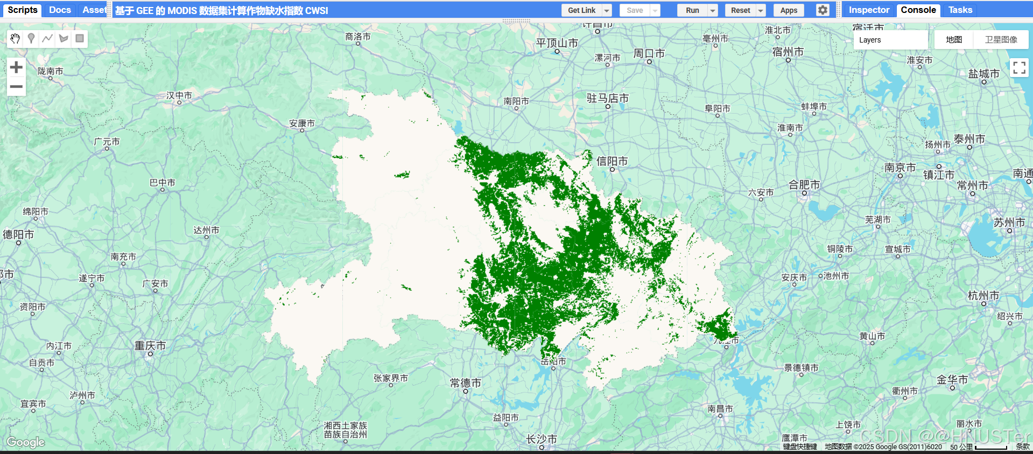1033x454 pixels.
Task: Expand the Run dropdown arrow
Action: point(713,10)
